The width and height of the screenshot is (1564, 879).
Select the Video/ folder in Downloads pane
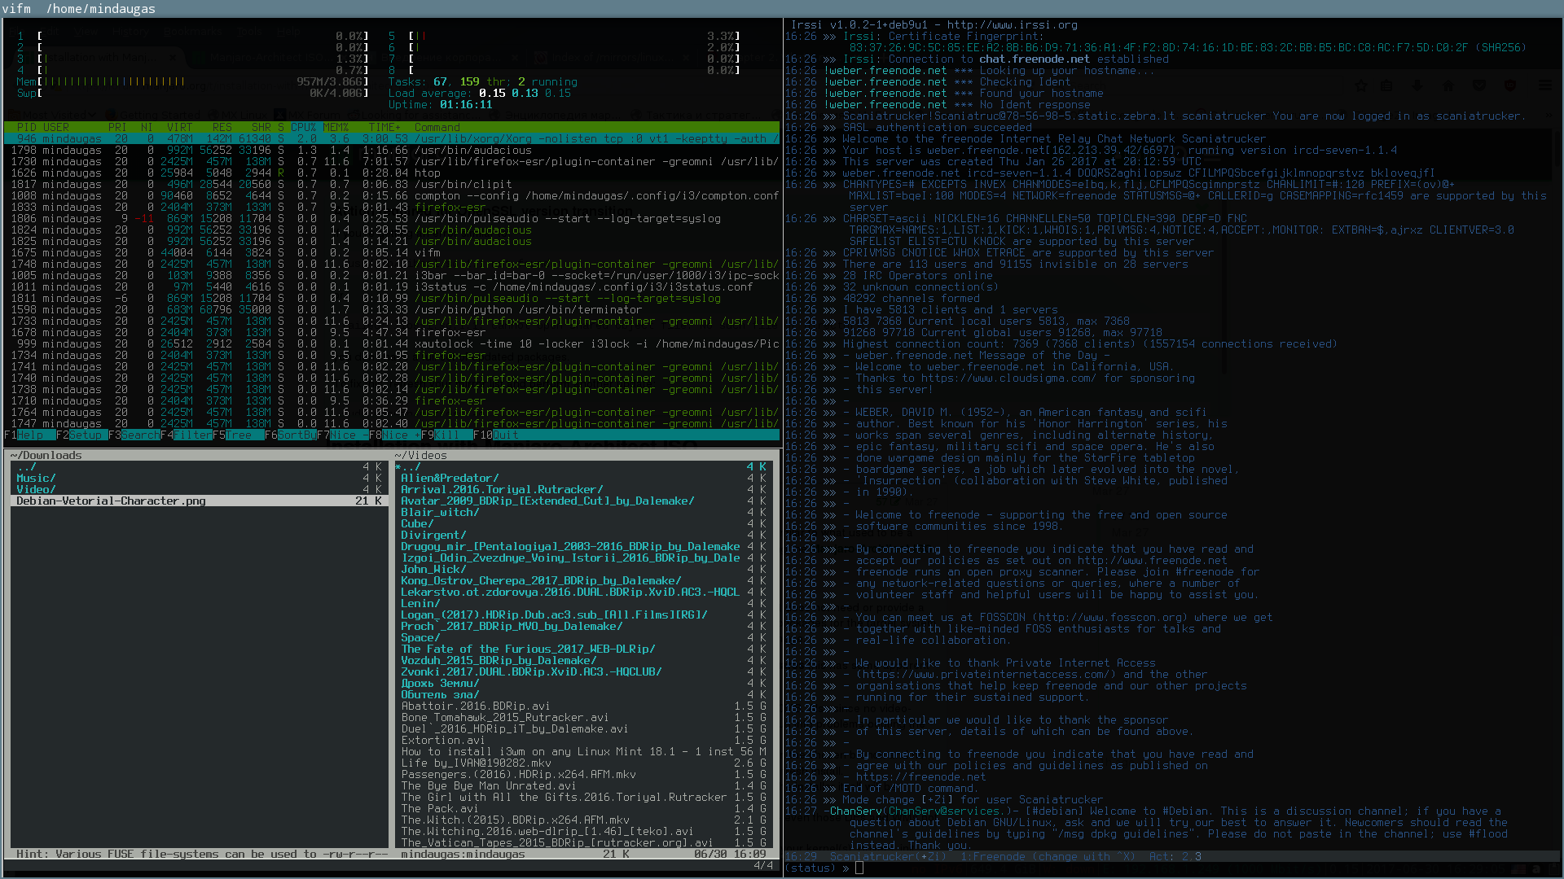(34, 489)
